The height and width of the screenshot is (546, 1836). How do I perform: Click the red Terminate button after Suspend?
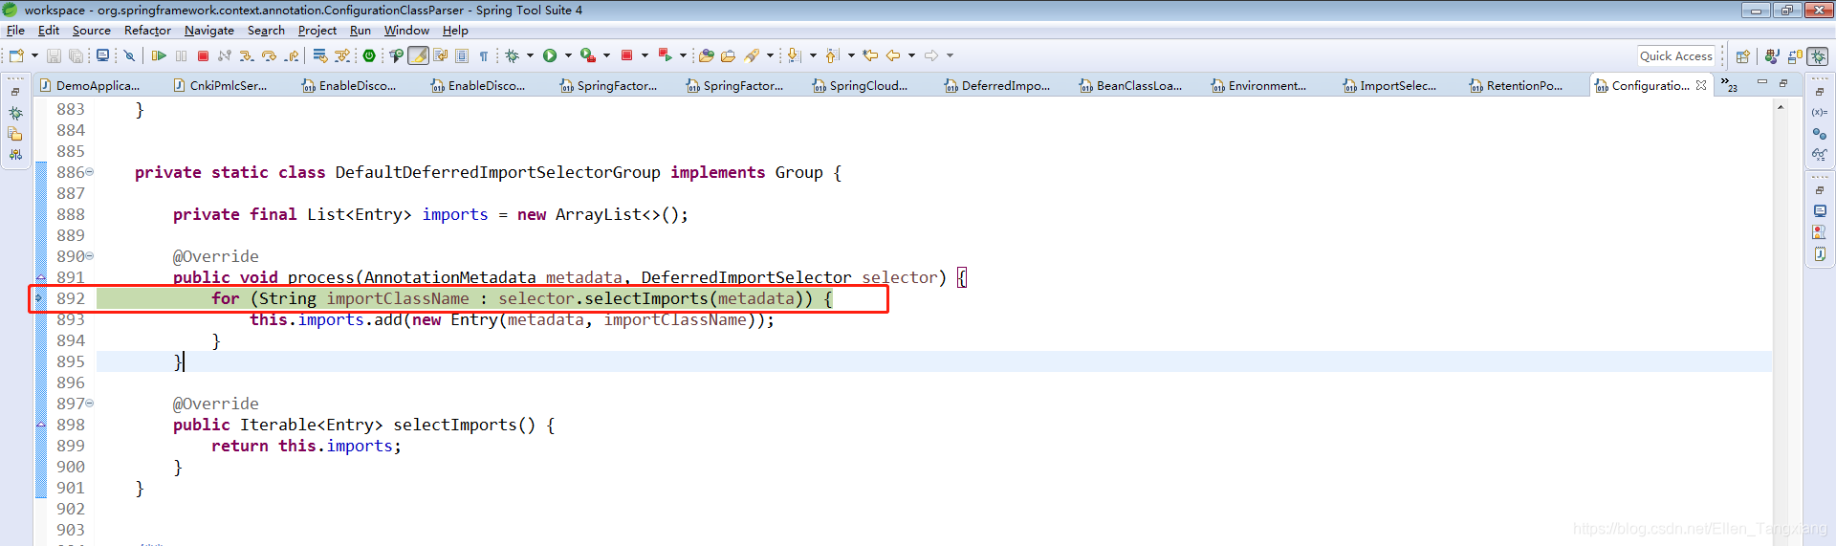pyautogui.click(x=203, y=55)
